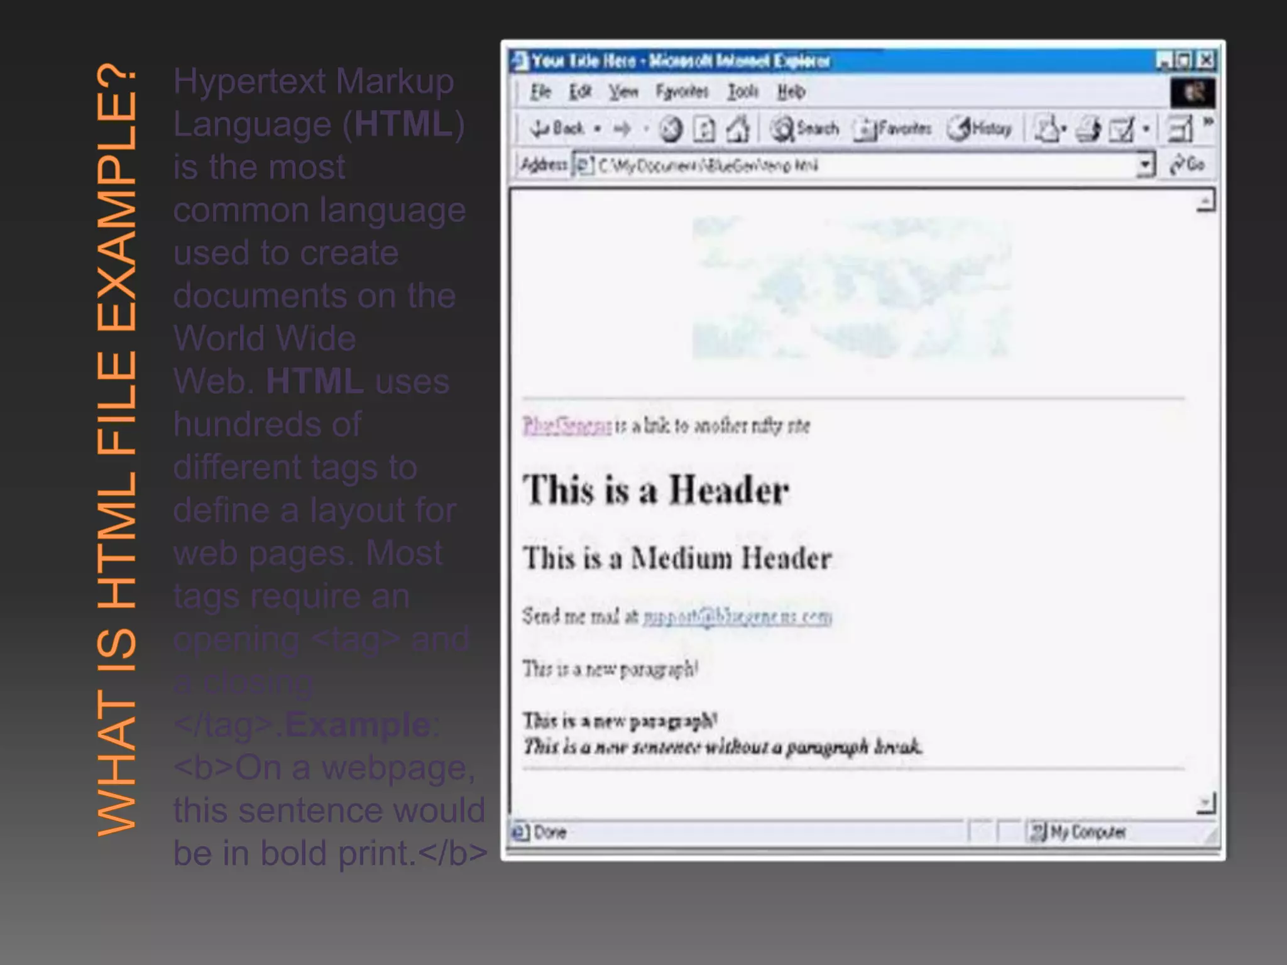Open the Search pane from the toolbar
1287x965 pixels.
coord(804,129)
